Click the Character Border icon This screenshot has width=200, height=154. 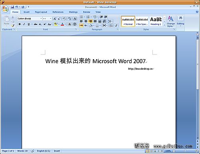(75, 19)
